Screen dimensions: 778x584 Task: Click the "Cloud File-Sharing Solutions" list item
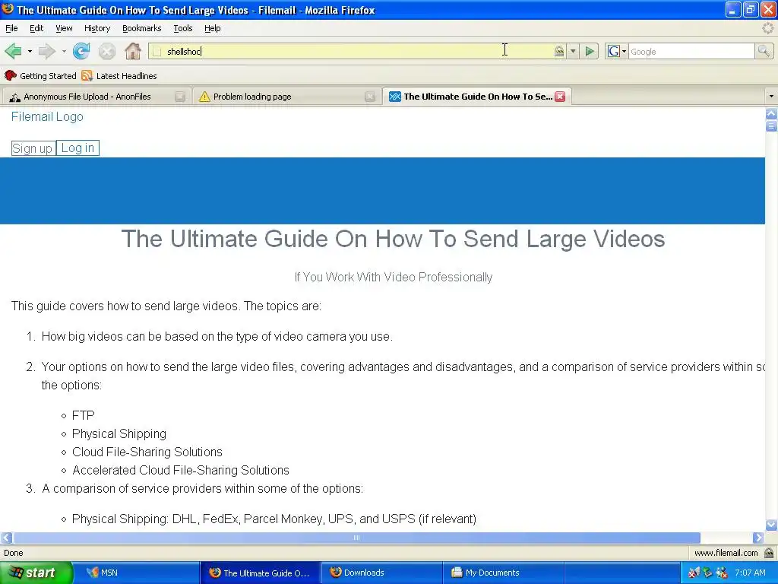[147, 452]
